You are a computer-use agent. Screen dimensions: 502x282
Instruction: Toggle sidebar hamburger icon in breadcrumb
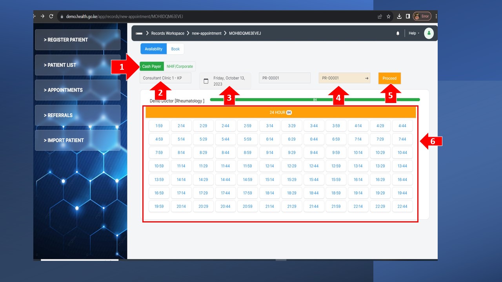pyautogui.click(x=139, y=33)
